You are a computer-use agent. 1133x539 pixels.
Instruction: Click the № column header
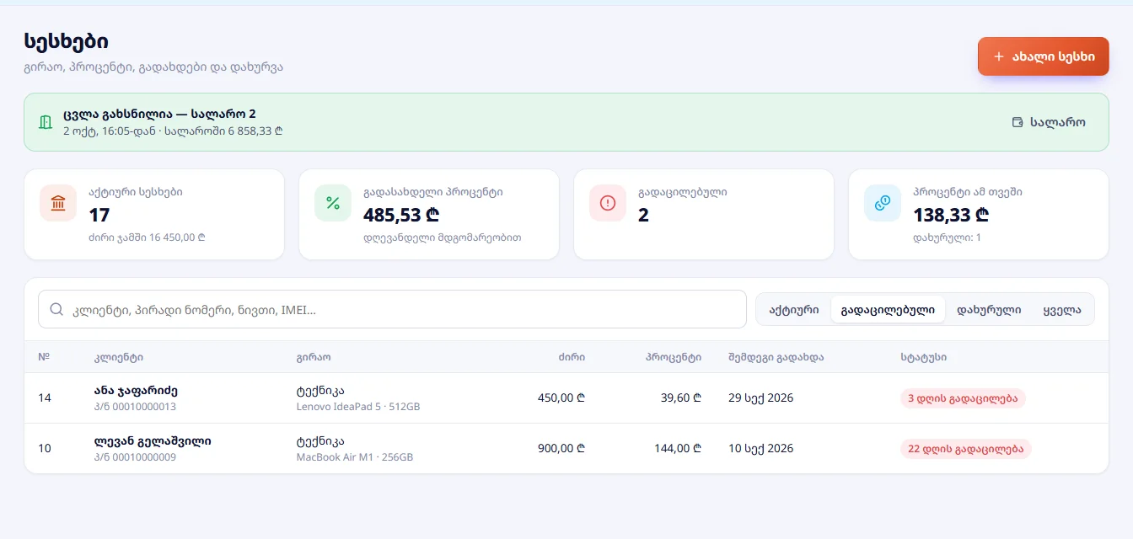tap(44, 357)
